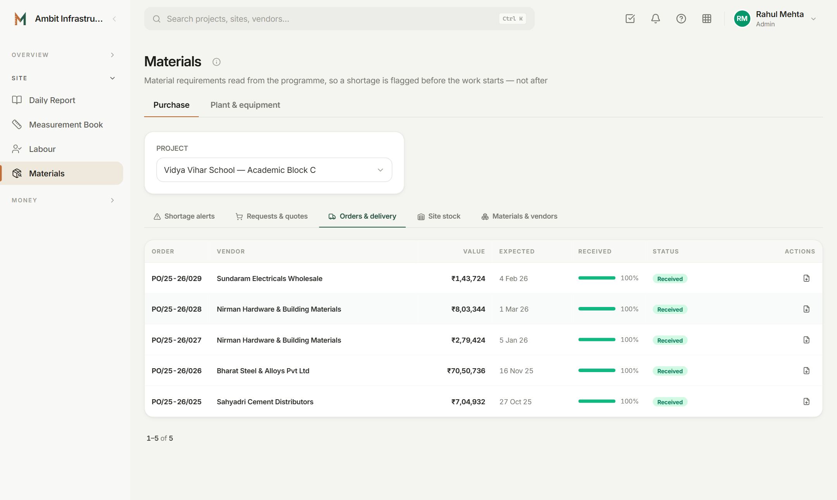Click the Measurement Book ruler icon
The height and width of the screenshot is (500, 837).
(x=17, y=124)
